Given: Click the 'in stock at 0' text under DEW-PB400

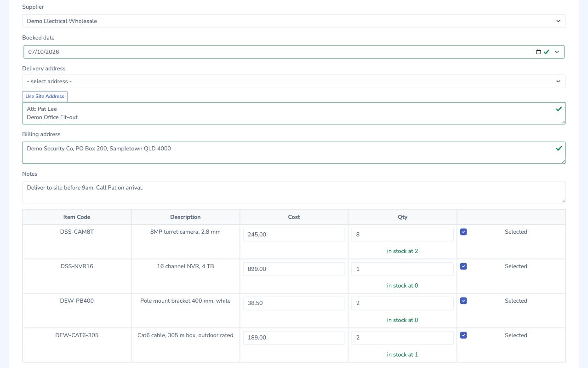Looking at the screenshot, I should [x=402, y=320].
